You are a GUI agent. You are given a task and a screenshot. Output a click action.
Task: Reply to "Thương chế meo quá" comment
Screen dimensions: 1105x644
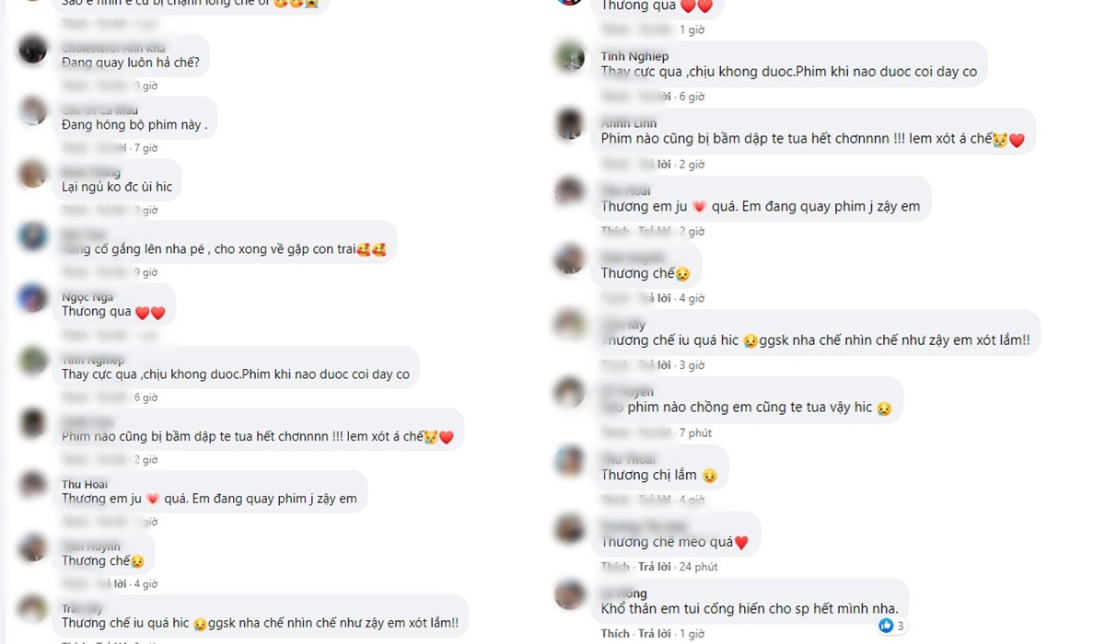(655, 567)
